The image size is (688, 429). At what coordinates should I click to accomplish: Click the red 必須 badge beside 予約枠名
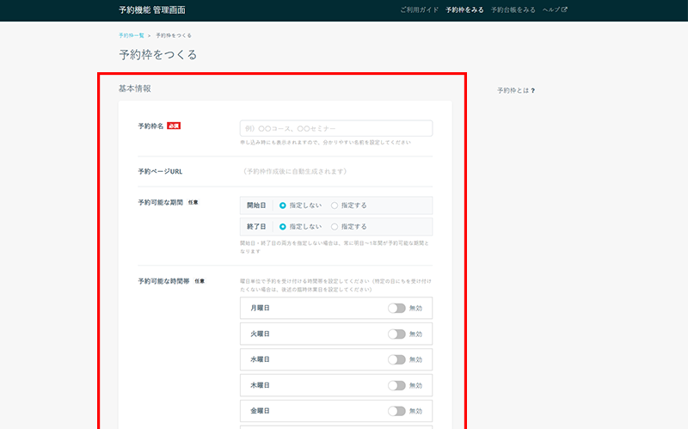pos(174,126)
